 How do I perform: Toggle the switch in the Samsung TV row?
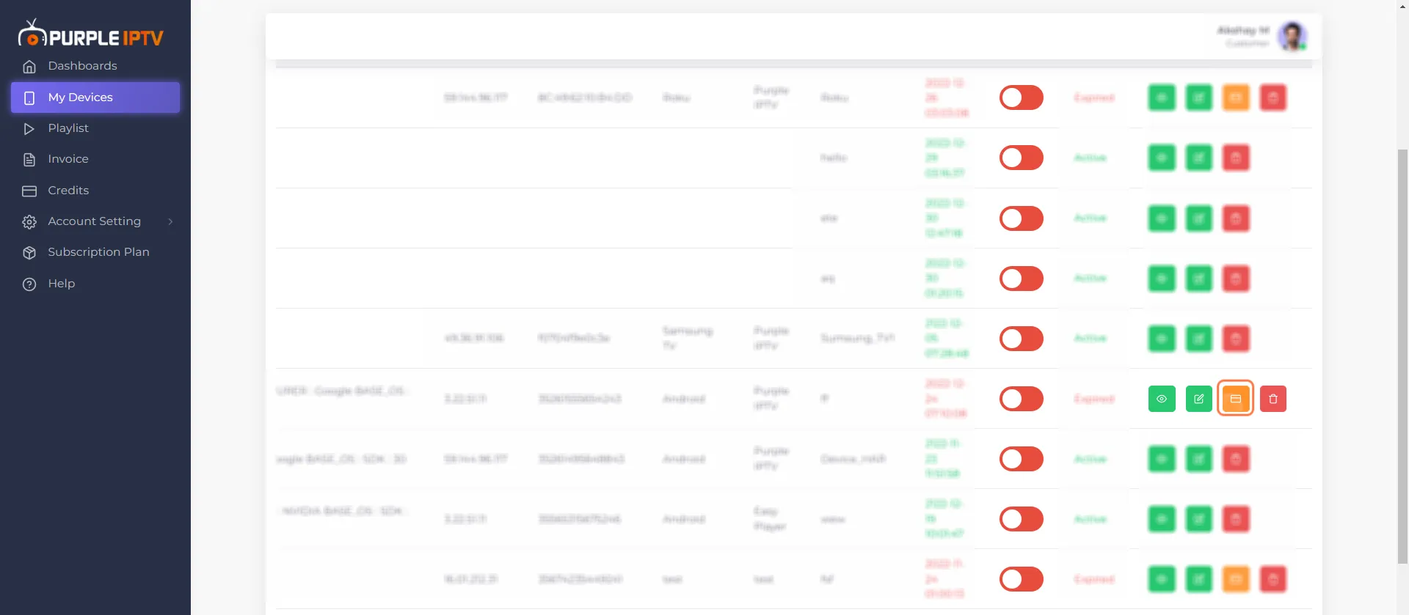[1022, 339]
